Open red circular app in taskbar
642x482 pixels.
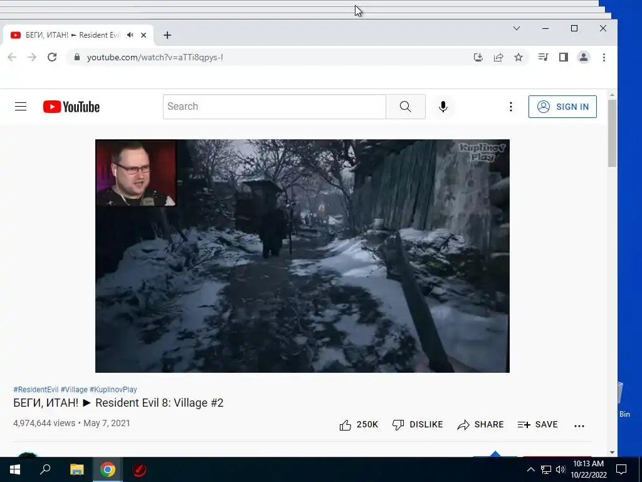click(x=139, y=469)
